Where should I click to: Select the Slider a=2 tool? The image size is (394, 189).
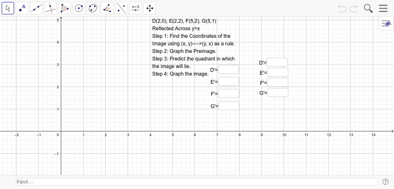pyautogui.click(x=136, y=8)
